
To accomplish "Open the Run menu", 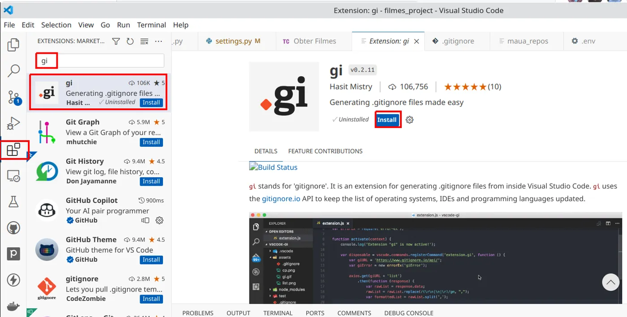I will (124, 25).
